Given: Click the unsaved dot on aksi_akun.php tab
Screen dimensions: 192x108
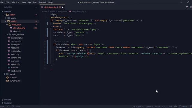Looking at the screenshot, I should click(x=63, y=7).
